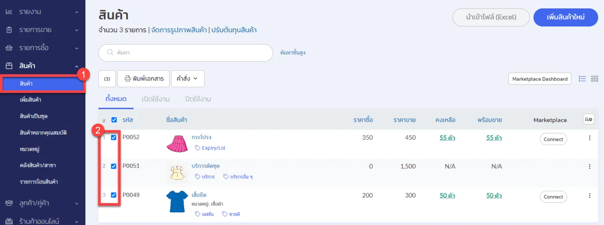Screen dimensions: 604x225
Task: Open the ปรับต้นทุนสินค้า link
Action: 234,30
